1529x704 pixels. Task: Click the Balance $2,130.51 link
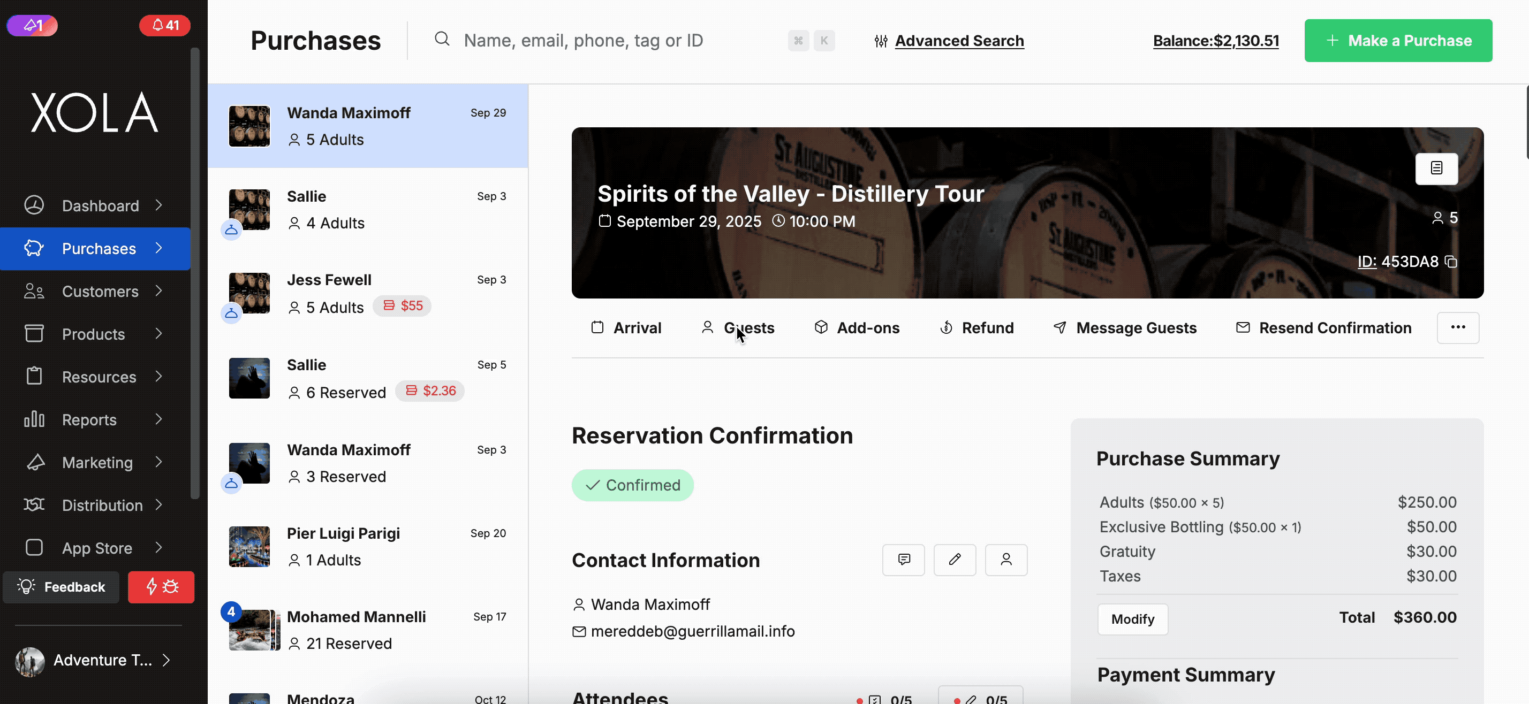click(x=1215, y=41)
